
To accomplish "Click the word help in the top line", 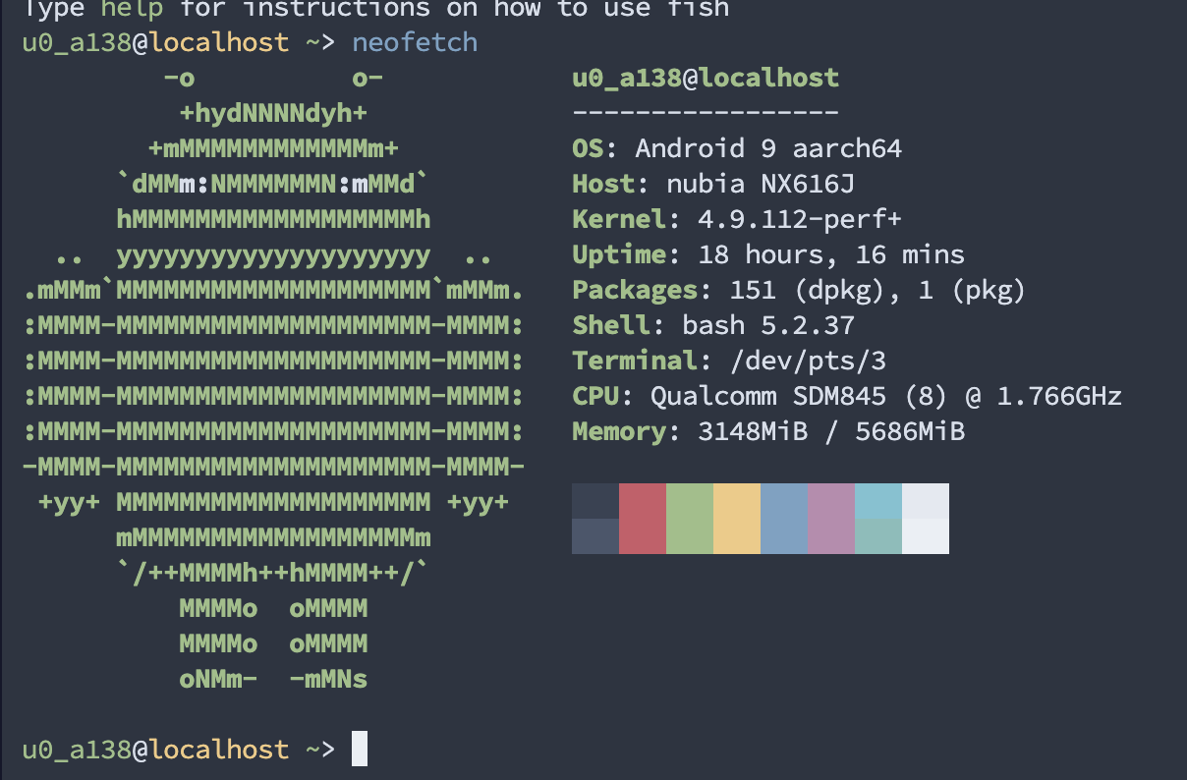I will (x=132, y=9).
